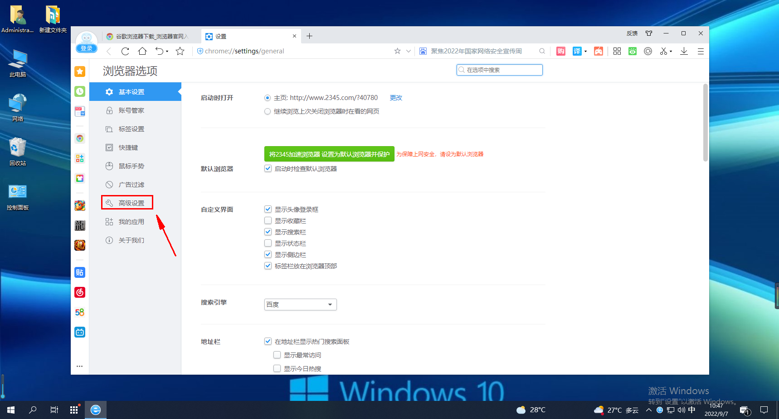Enable 显示最常访问 checkbox
779x419 pixels.
tap(277, 355)
